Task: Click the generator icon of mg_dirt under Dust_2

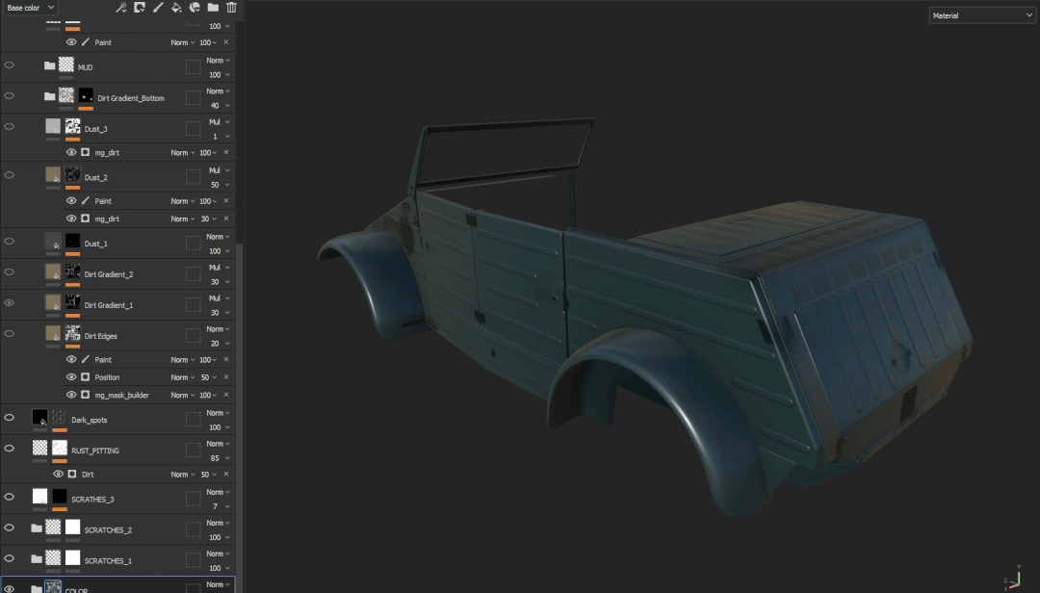Action: pos(86,219)
